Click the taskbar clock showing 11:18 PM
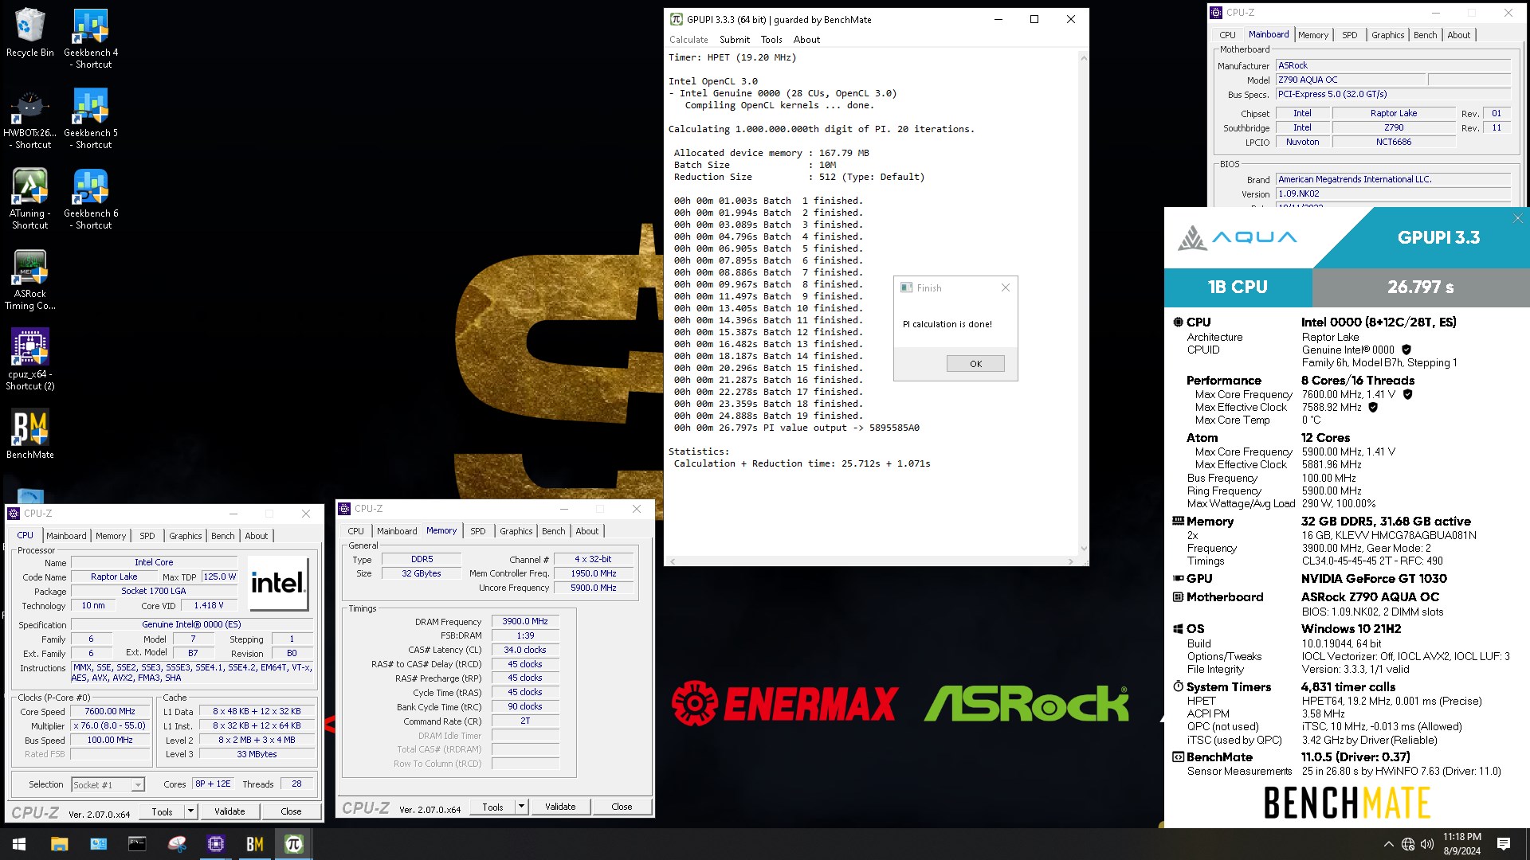Image resolution: width=1530 pixels, height=860 pixels. (x=1462, y=844)
